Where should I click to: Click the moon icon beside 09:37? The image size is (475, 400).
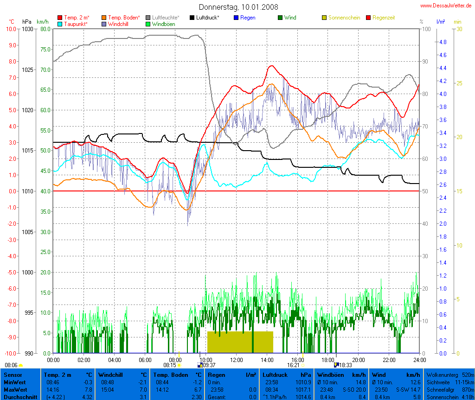[200, 365]
